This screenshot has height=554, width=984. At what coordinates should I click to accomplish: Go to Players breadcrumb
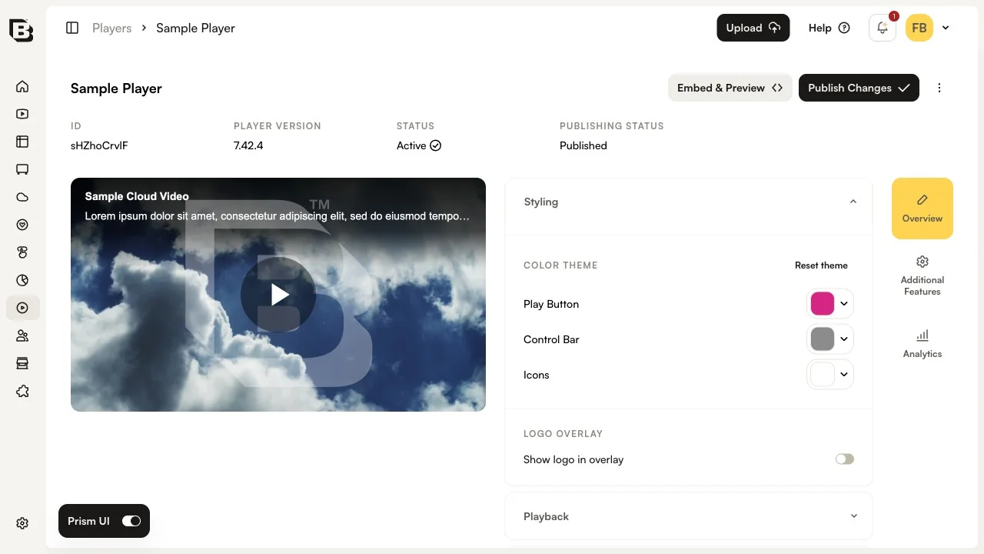[112, 28]
